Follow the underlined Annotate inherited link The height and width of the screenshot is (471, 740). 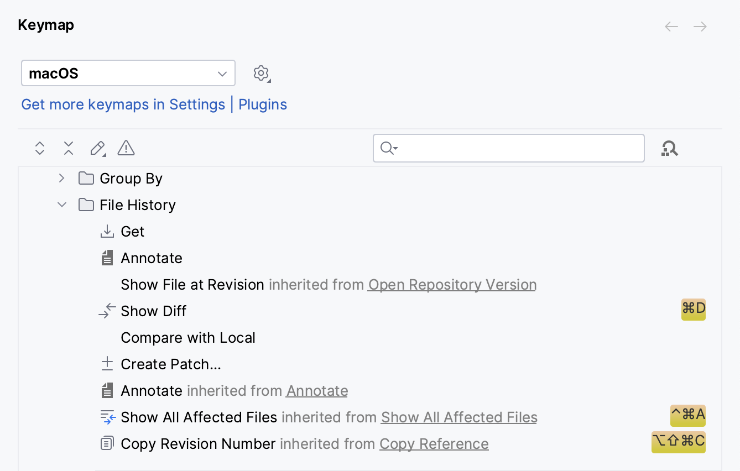pos(317,391)
